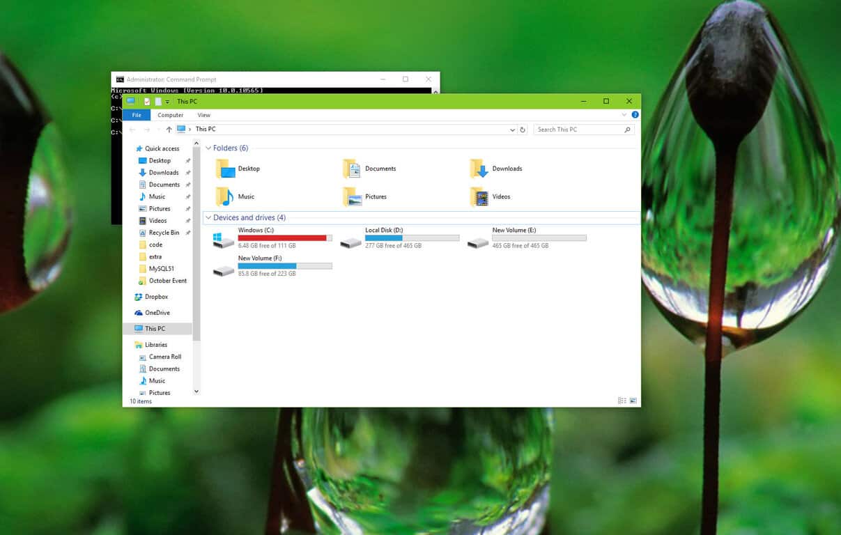Click the Search This PC field
The height and width of the screenshot is (535, 841).
(578, 130)
